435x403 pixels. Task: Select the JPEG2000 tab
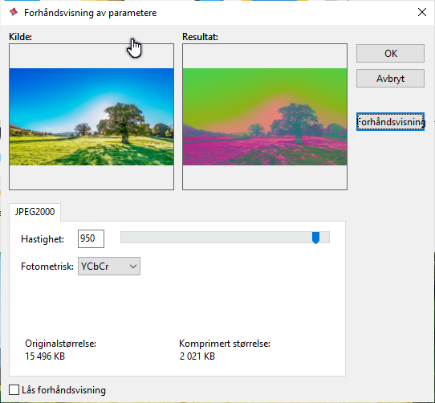35,212
